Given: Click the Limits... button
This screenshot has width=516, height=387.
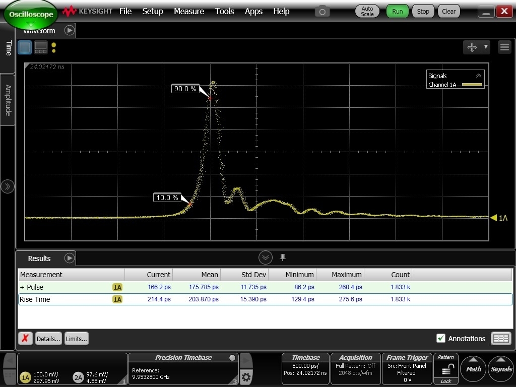Looking at the screenshot, I should pyautogui.click(x=76, y=339).
